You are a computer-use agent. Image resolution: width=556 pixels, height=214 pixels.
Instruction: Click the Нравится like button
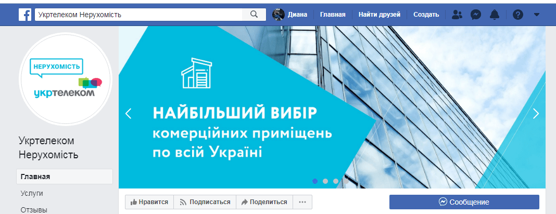[149, 202]
